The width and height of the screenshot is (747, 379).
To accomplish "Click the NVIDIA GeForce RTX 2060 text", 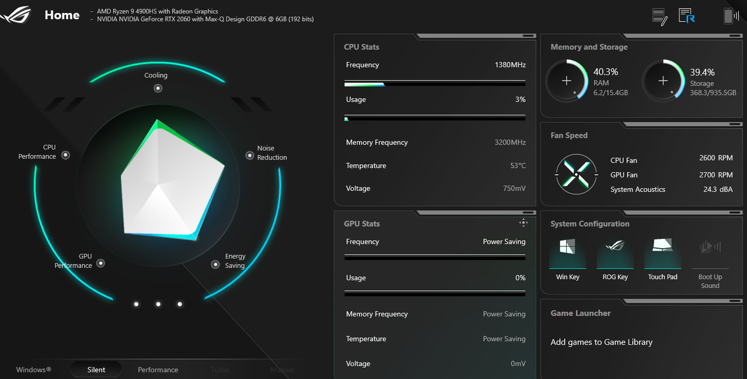I will [205, 19].
